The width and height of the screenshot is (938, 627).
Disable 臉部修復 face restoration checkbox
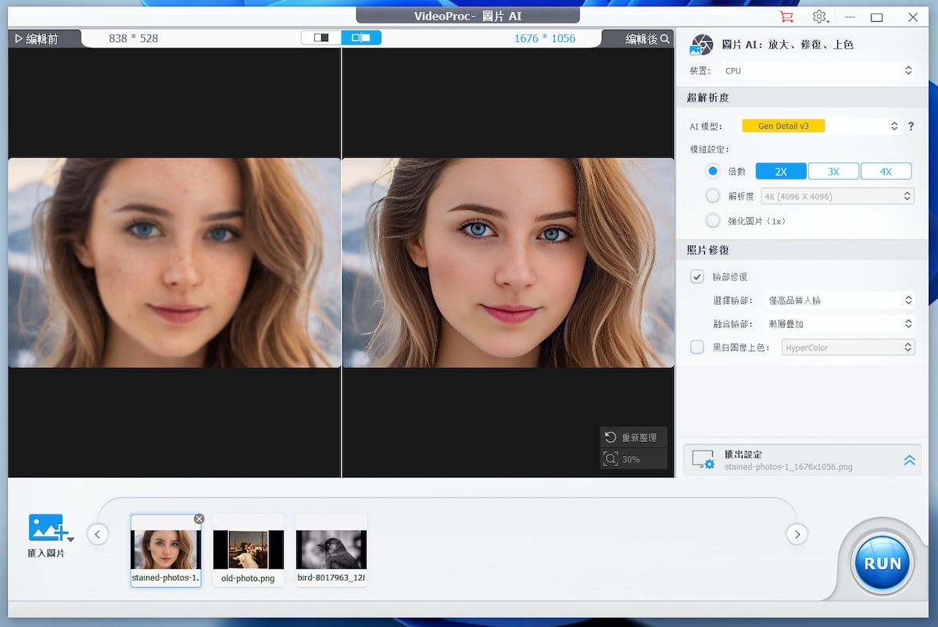(x=696, y=276)
